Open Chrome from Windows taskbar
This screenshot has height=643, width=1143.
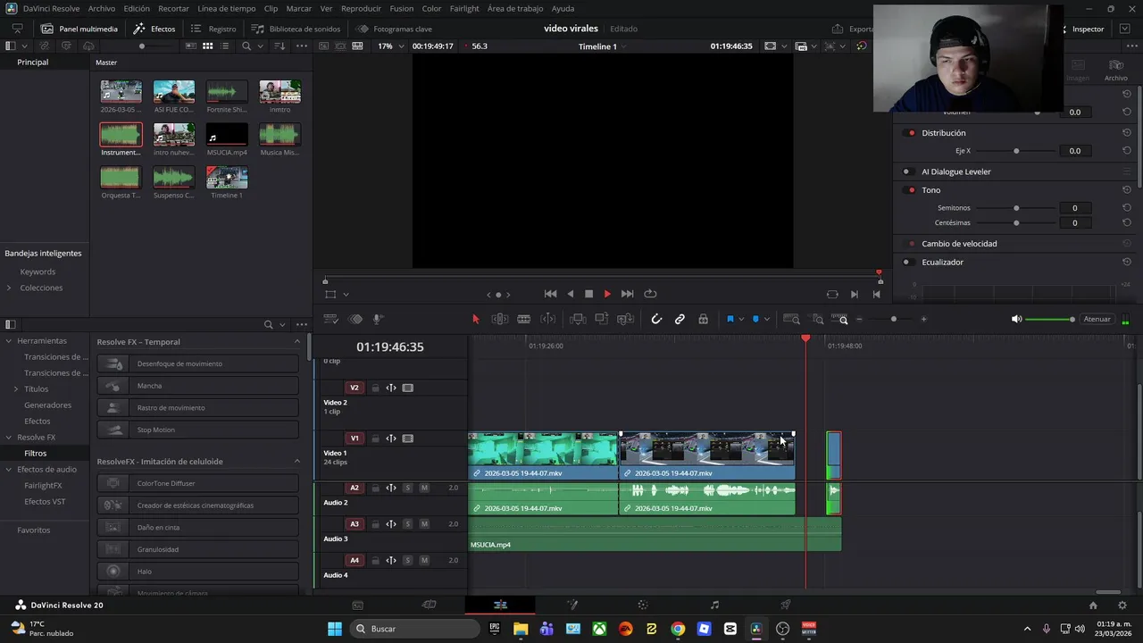click(x=678, y=629)
